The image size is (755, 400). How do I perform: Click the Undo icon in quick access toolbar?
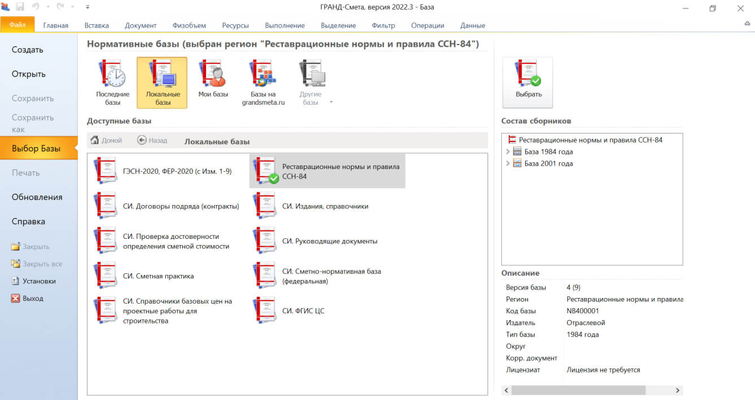coord(37,7)
